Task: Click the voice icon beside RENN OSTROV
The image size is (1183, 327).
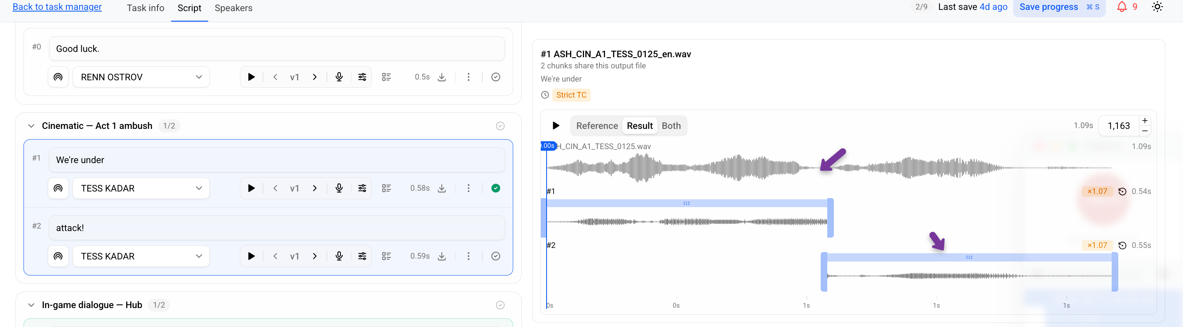Action: (x=58, y=77)
